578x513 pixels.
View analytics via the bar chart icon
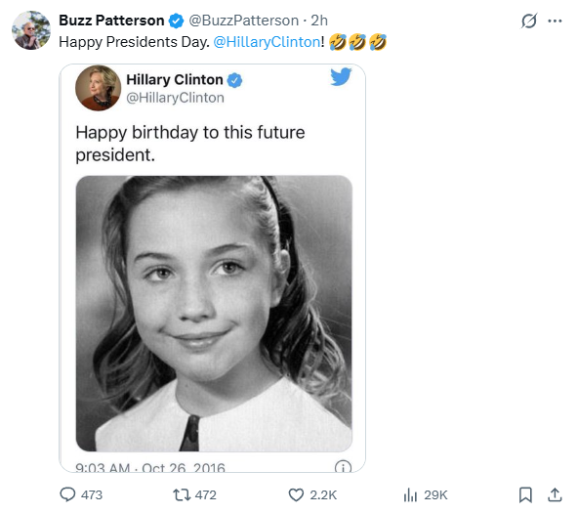point(410,495)
